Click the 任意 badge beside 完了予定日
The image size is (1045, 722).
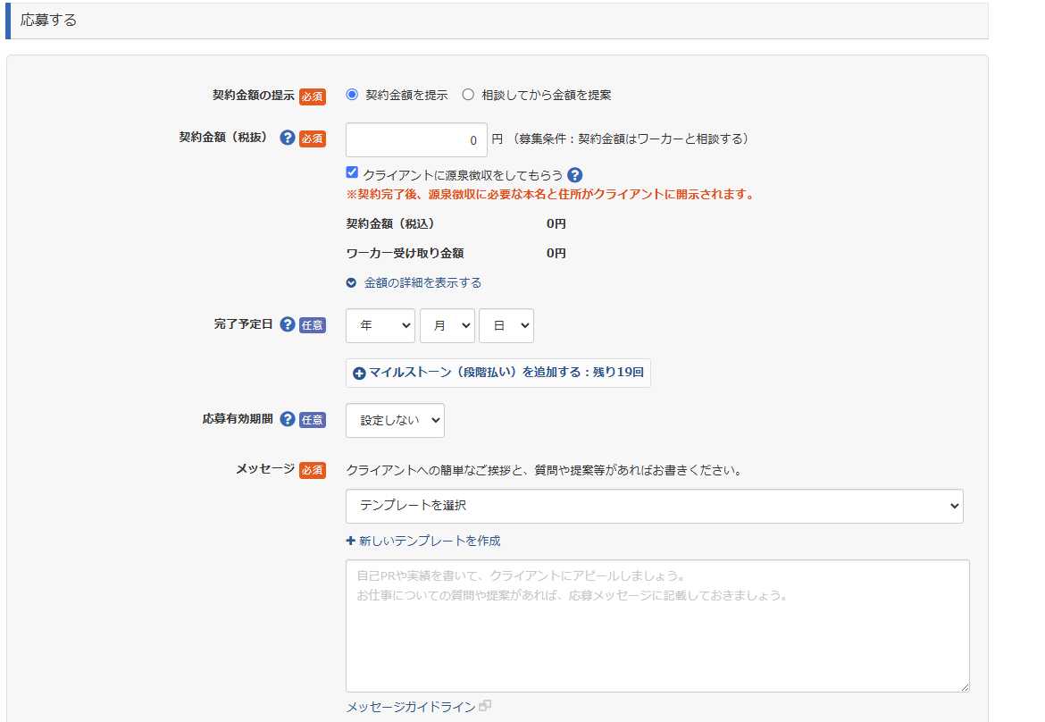(312, 324)
